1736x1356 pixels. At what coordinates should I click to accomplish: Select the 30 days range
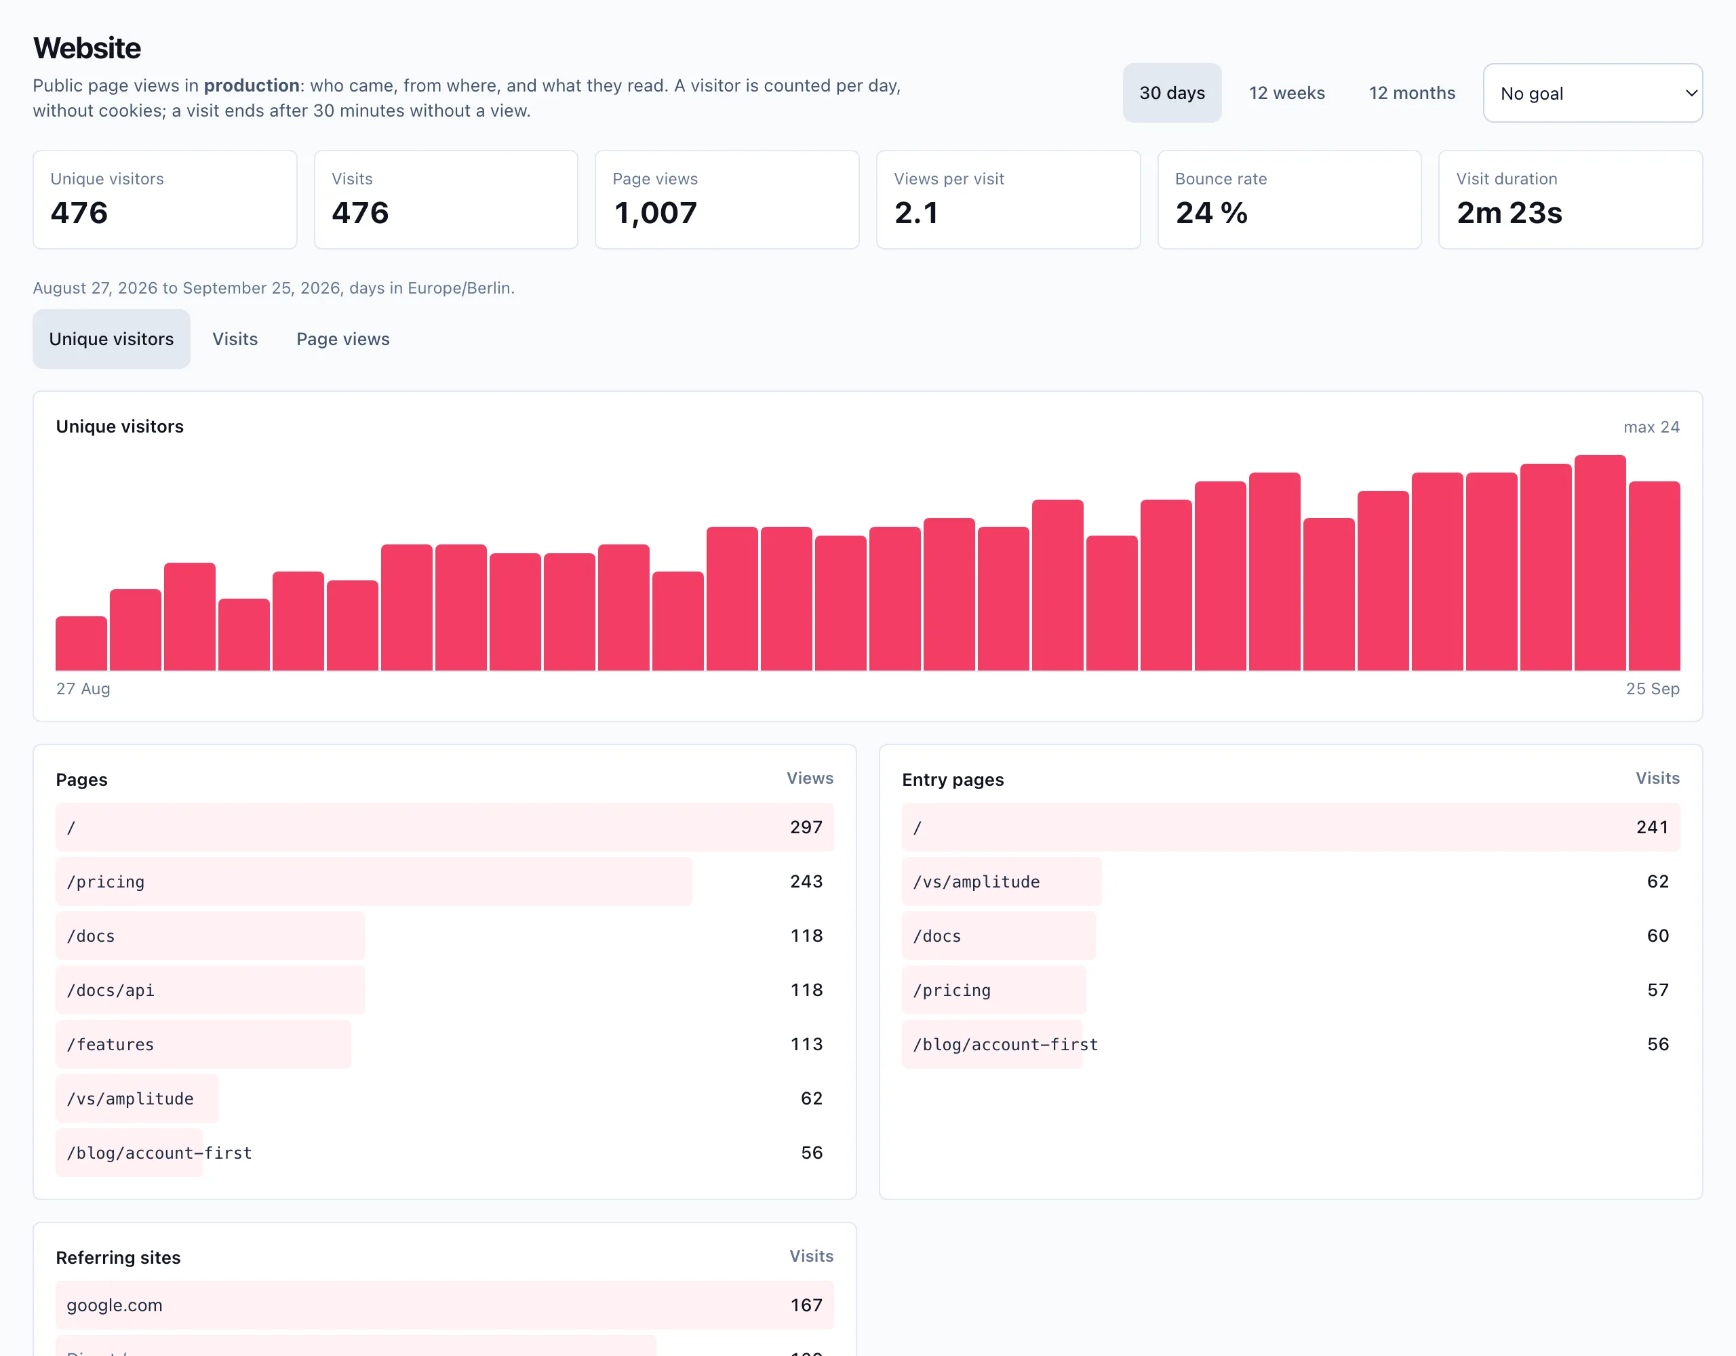click(1172, 93)
